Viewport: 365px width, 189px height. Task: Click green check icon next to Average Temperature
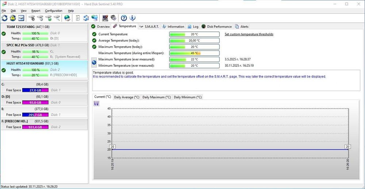tap(94, 40)
